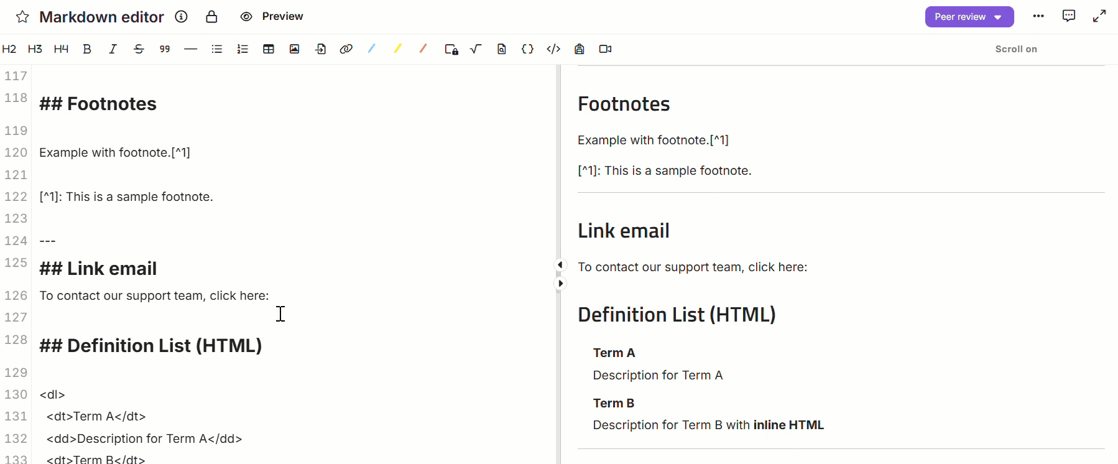This screenshot has width=1118, height=464.
Task: Select the yellow highlighter color
Action: pos(397,49)
